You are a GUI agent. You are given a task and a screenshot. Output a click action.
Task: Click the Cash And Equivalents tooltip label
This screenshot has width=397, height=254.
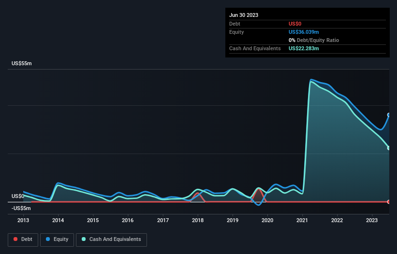click(x=255, y=48)
